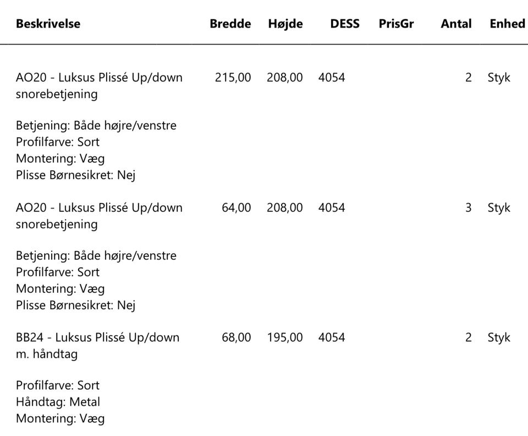
Task: Click quantity 3 in Antal column
Action: pyautogui.click(x=468, y=208)
